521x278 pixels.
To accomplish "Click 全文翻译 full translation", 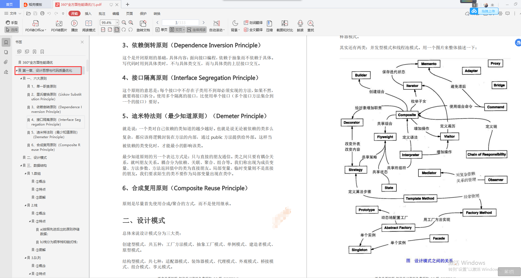I will click(x=253, y=30).
